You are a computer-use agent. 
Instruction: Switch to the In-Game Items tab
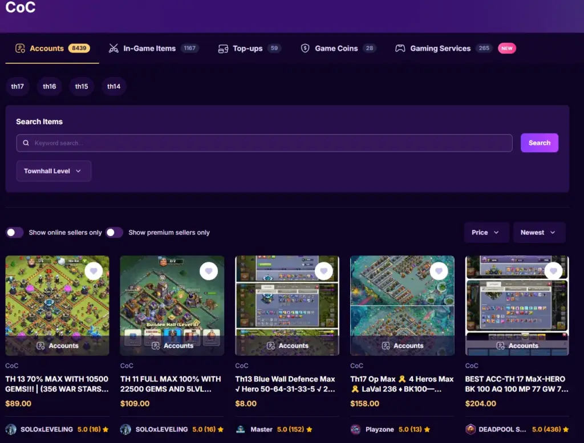149,48
